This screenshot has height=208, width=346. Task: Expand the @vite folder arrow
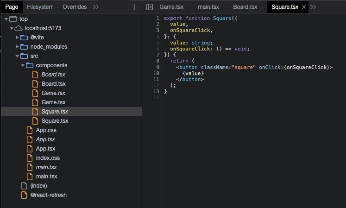[18, 38]
